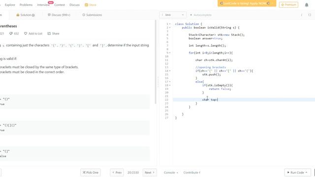Click the Premium button
This screenshot has width=315, height=177.
coord(288,4)
